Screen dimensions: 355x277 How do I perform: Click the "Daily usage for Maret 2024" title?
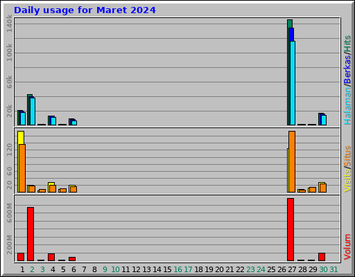click(x=85, y=10)
